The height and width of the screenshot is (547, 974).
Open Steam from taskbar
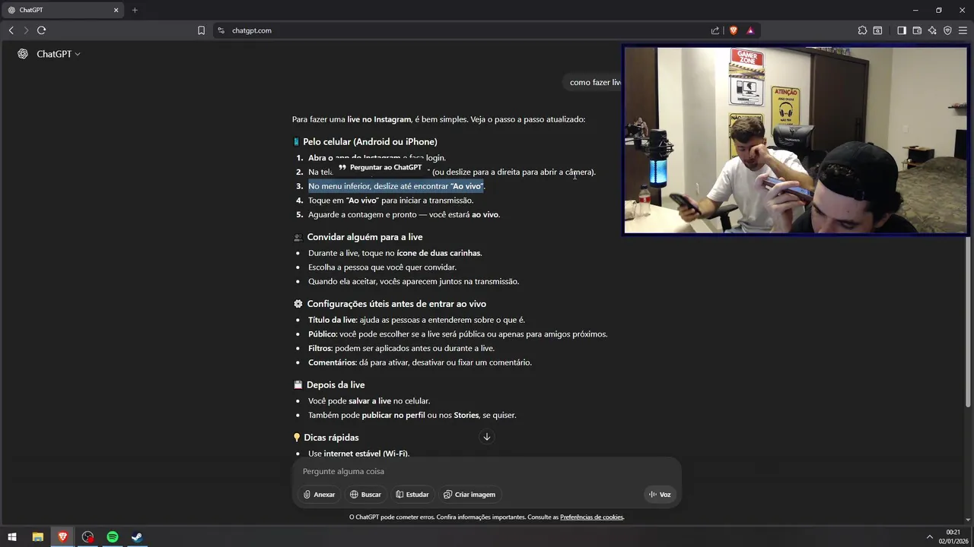pyautogui.click(x=137, y=537)
